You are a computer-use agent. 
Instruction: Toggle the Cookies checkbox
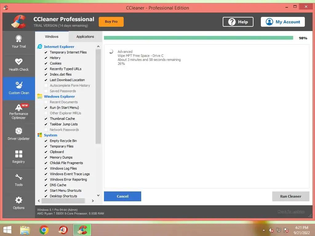tap(46, 63)
